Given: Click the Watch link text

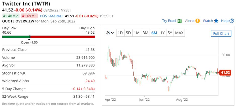Looking at the screenshot, I should [x=208, y=21].
